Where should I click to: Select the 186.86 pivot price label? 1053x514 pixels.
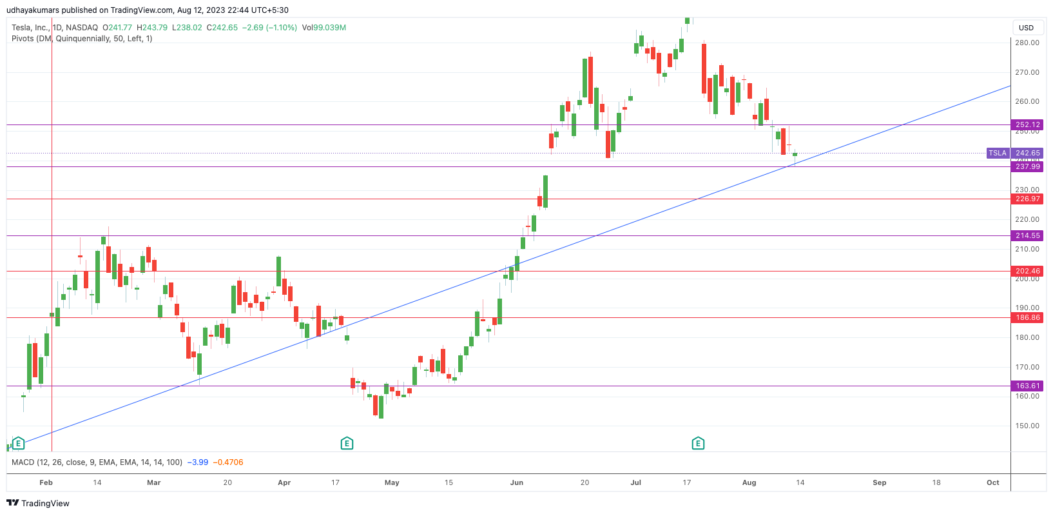[x=1027, y=317]
